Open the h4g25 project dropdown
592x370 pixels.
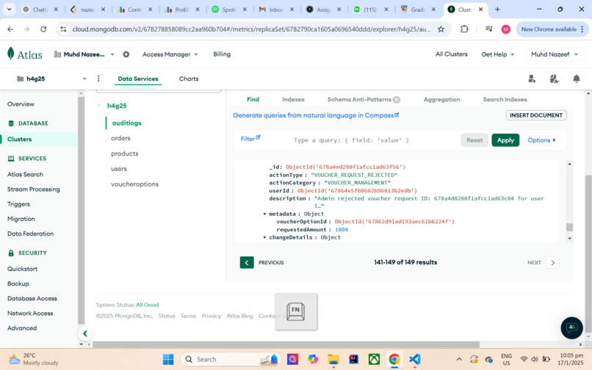[51, 79]
